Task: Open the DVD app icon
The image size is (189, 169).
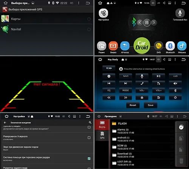Action: [x=159, y=46]
